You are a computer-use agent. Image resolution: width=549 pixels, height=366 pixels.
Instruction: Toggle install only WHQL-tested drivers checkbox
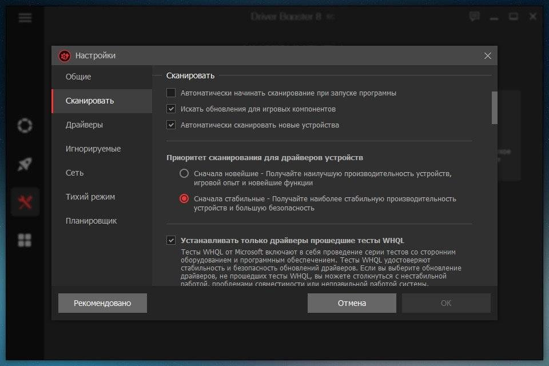coord(171,240)
